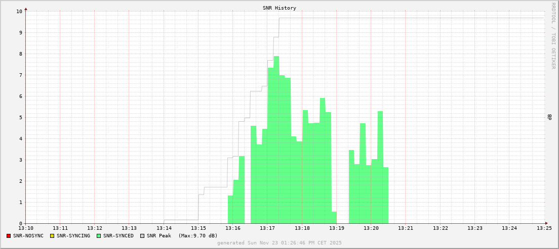Image resolution: width=559 pixels, height=249 pixels.
Task: Click the Max:9.70 dB legend text
Action: [x=198, y=236]
